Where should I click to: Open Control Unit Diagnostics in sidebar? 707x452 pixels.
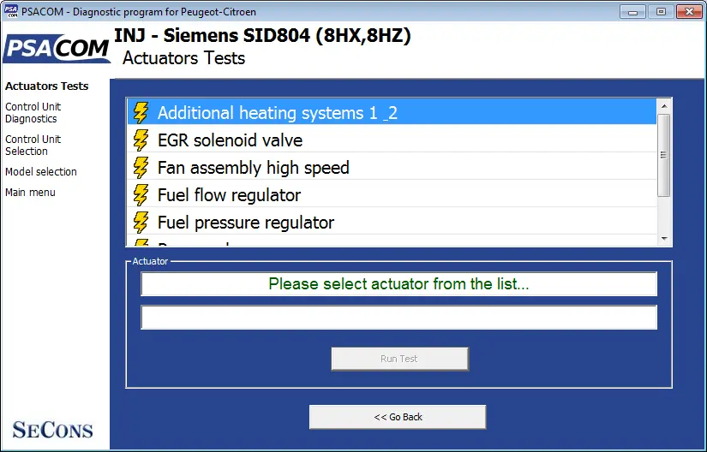click(33, 112)
